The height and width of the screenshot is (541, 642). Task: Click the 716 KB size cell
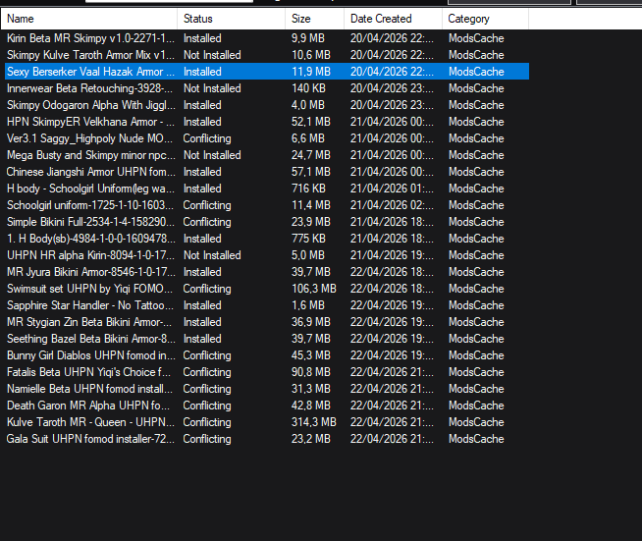tap(308, 189)
